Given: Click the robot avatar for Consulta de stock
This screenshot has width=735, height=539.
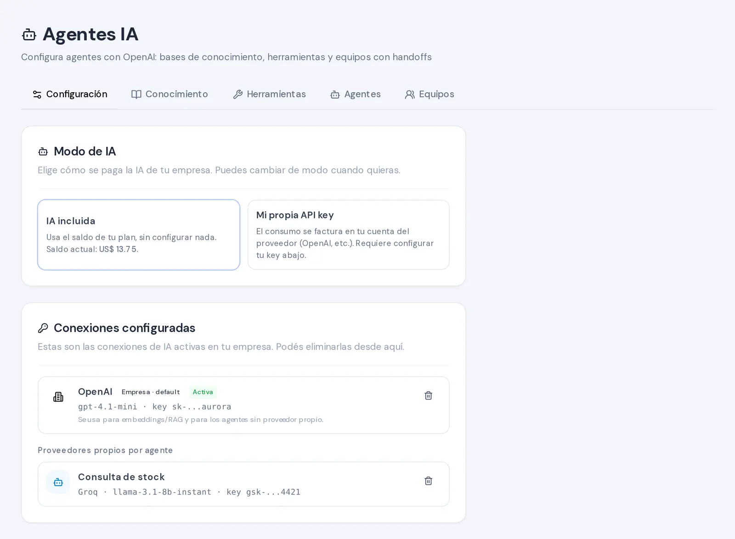Looking at the screenshot, I should tap(58, 482).
